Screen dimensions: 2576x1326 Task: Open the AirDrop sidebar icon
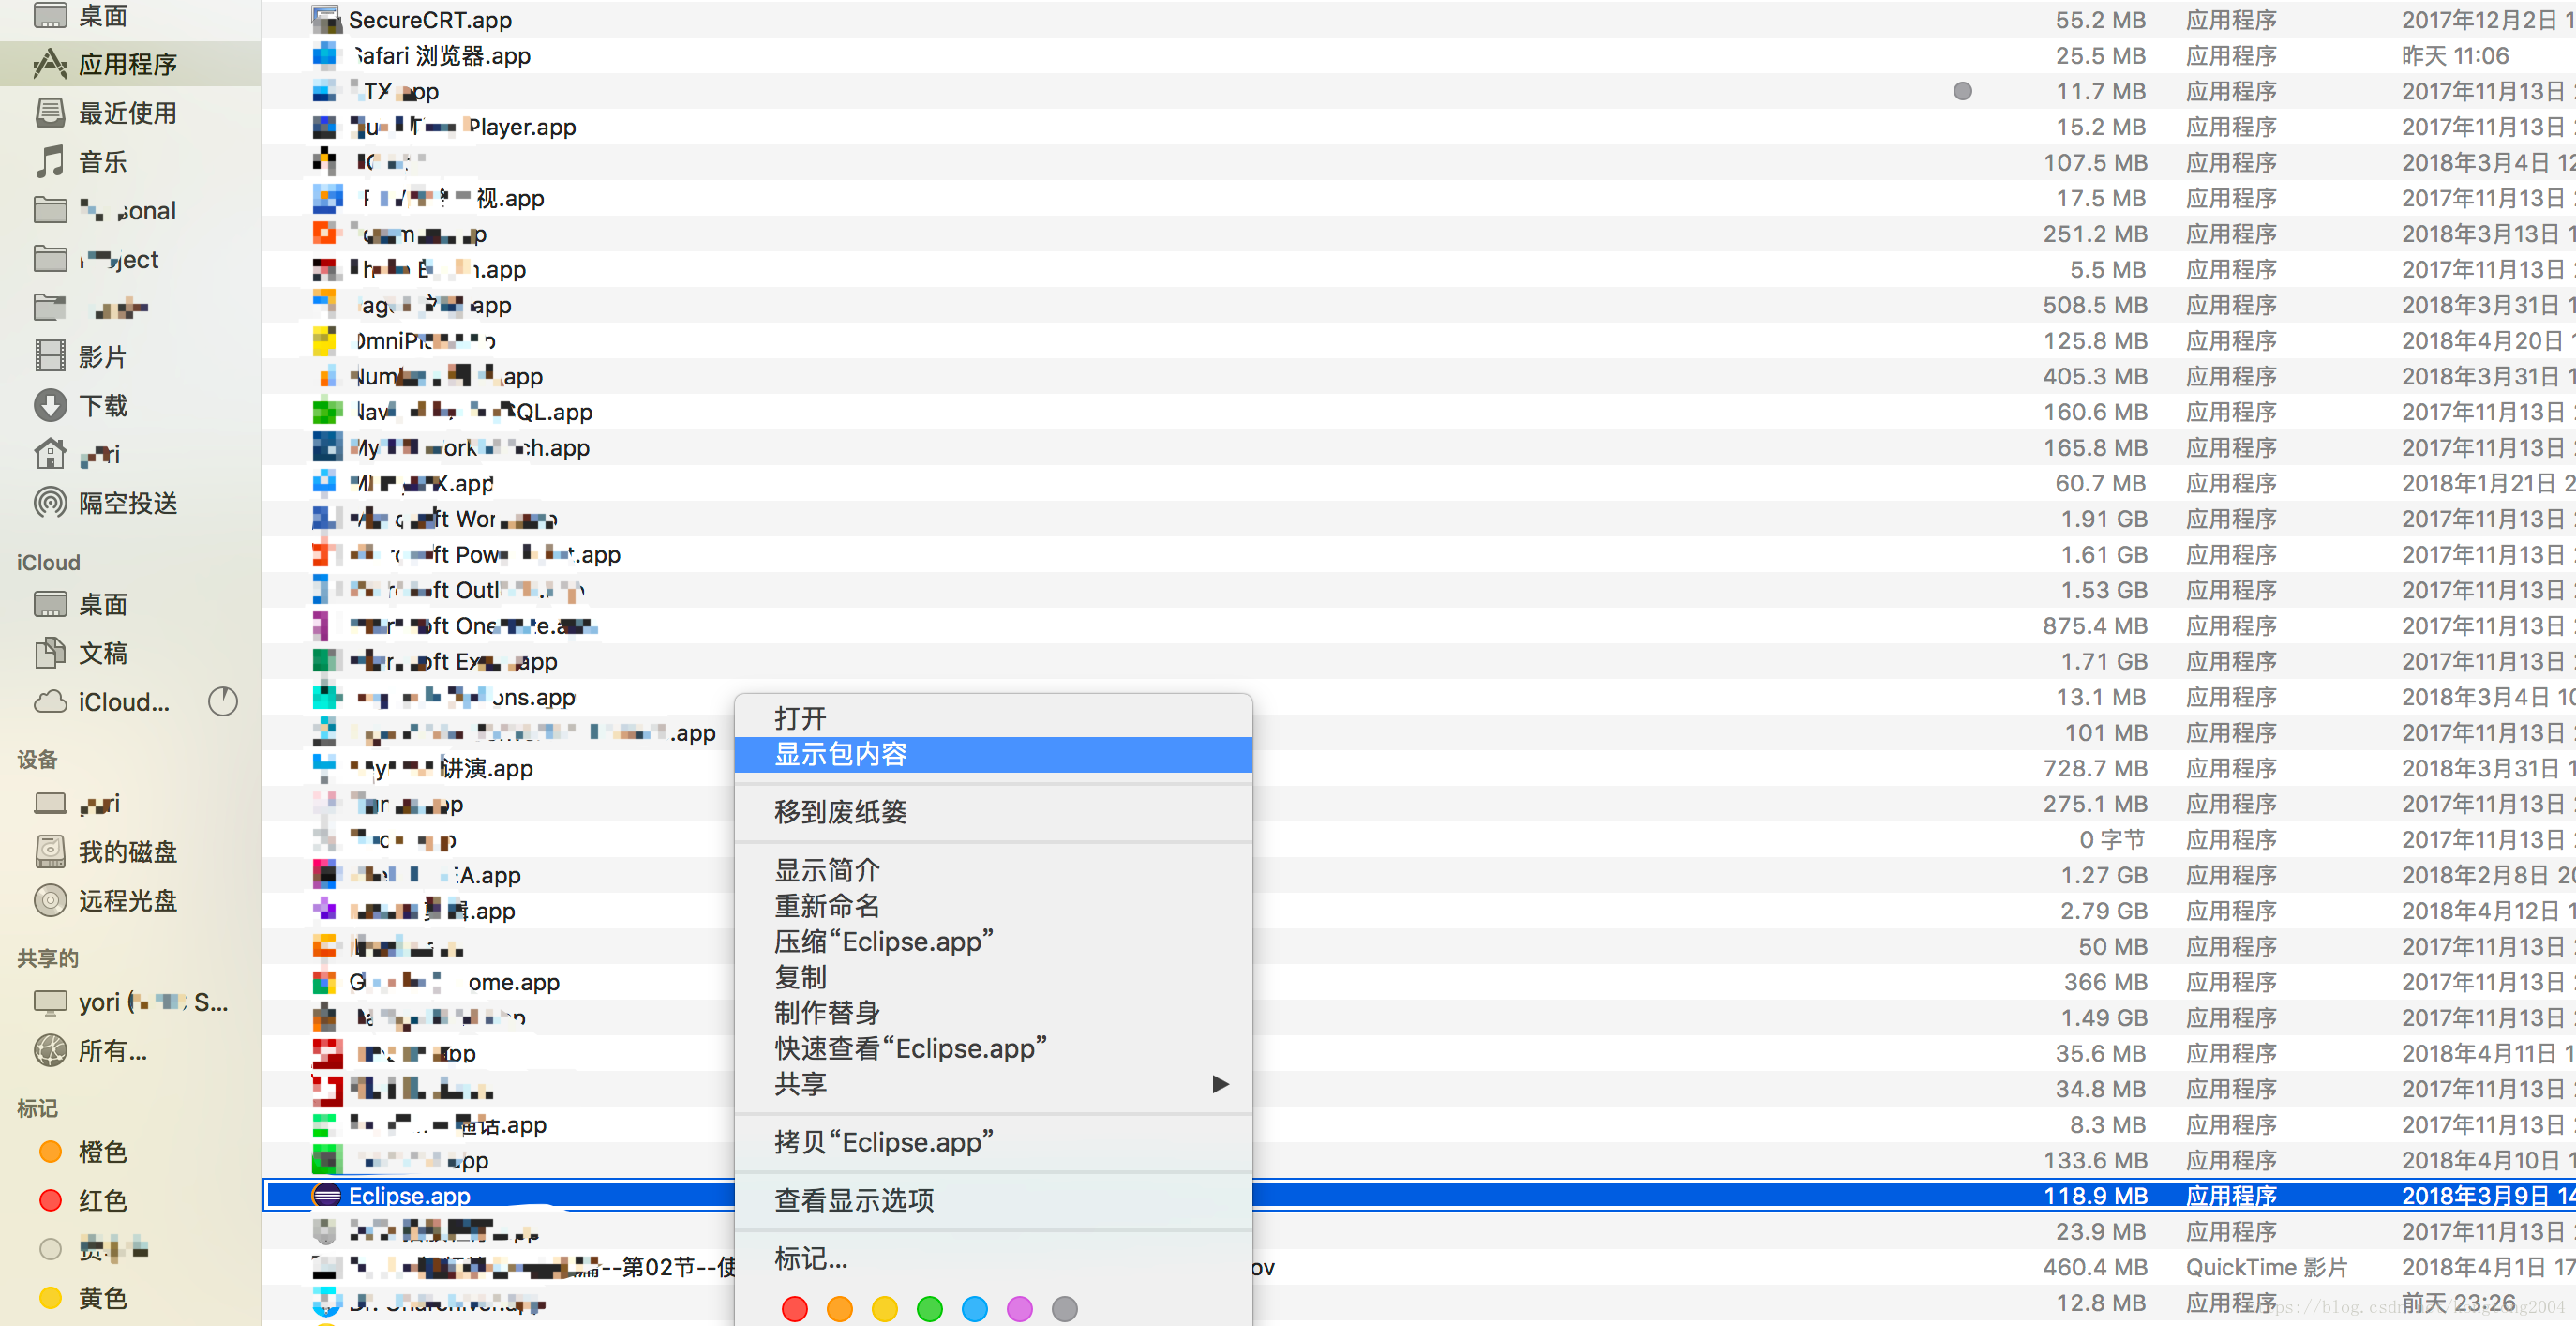point(50,503)
